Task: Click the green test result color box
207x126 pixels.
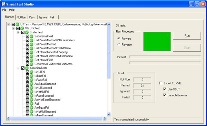Action: [x=157, y=42]
